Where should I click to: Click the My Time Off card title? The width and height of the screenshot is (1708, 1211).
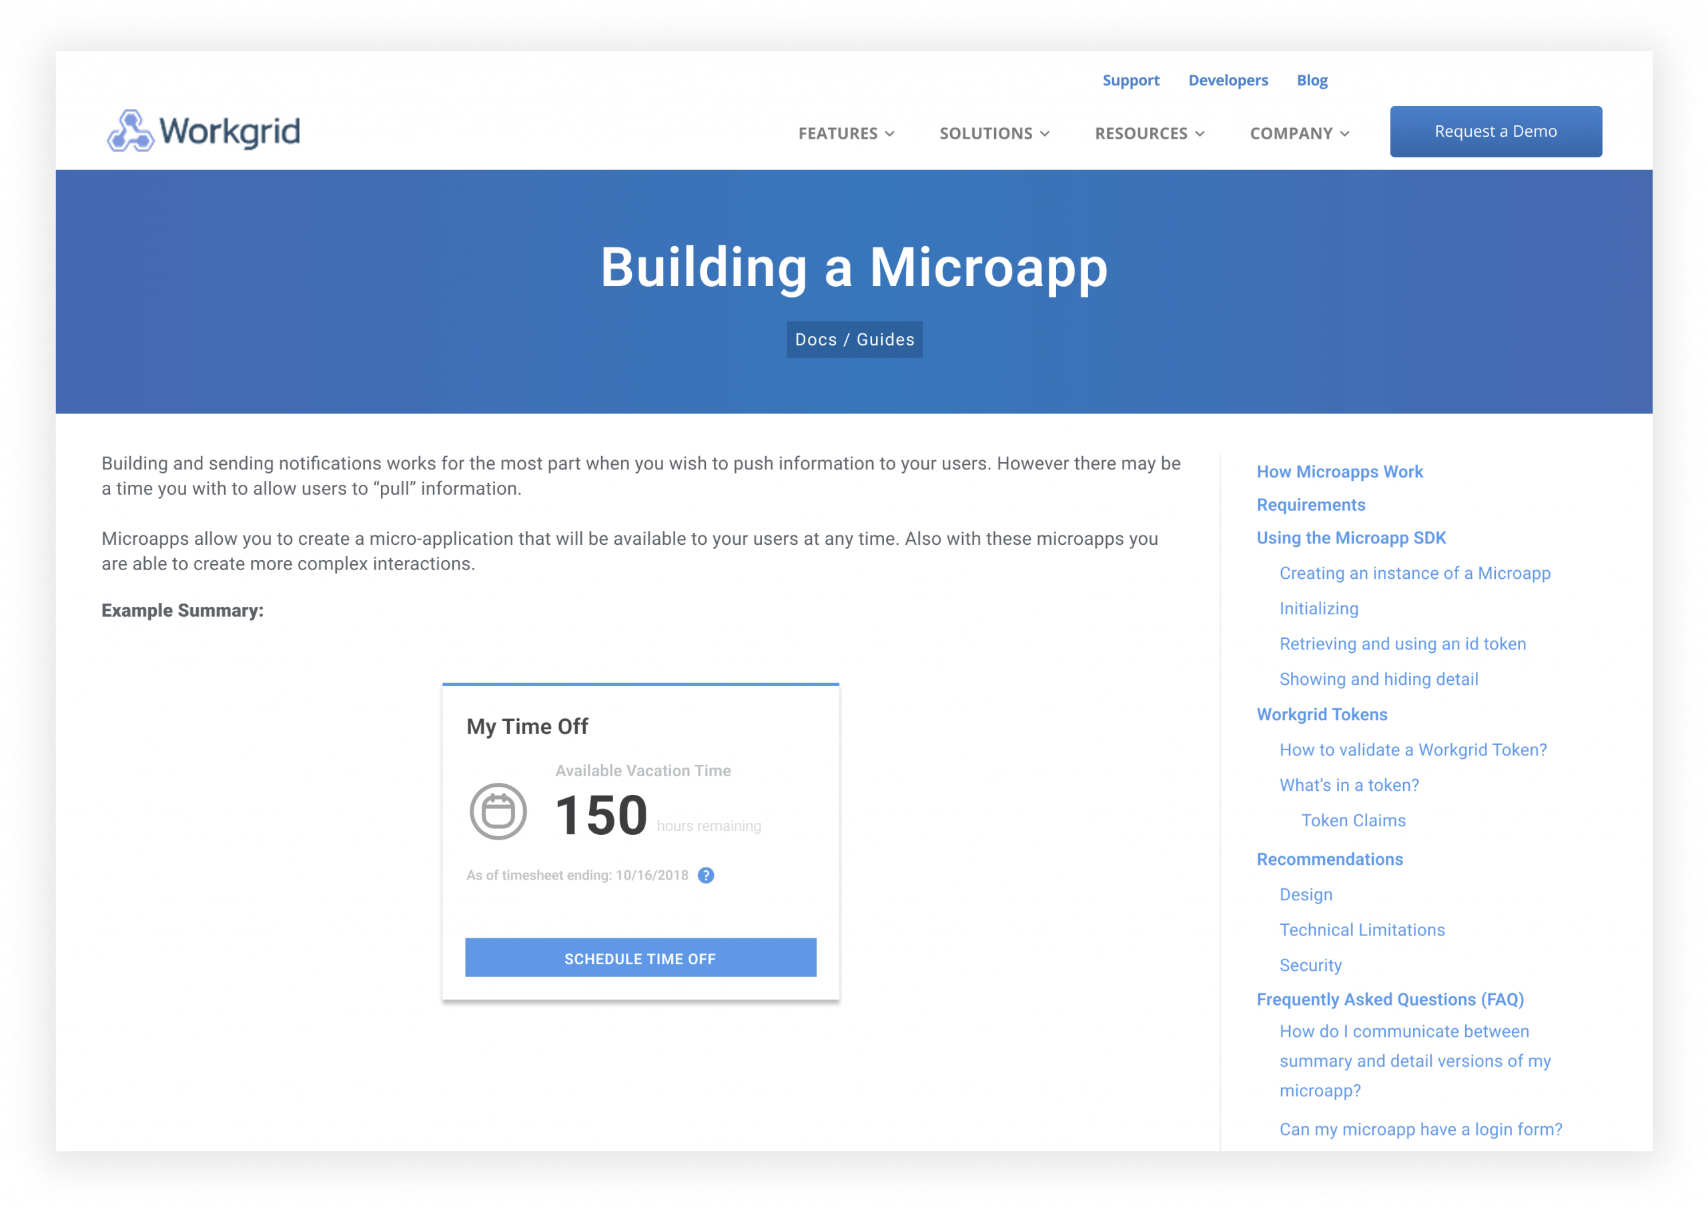(527, 726)
